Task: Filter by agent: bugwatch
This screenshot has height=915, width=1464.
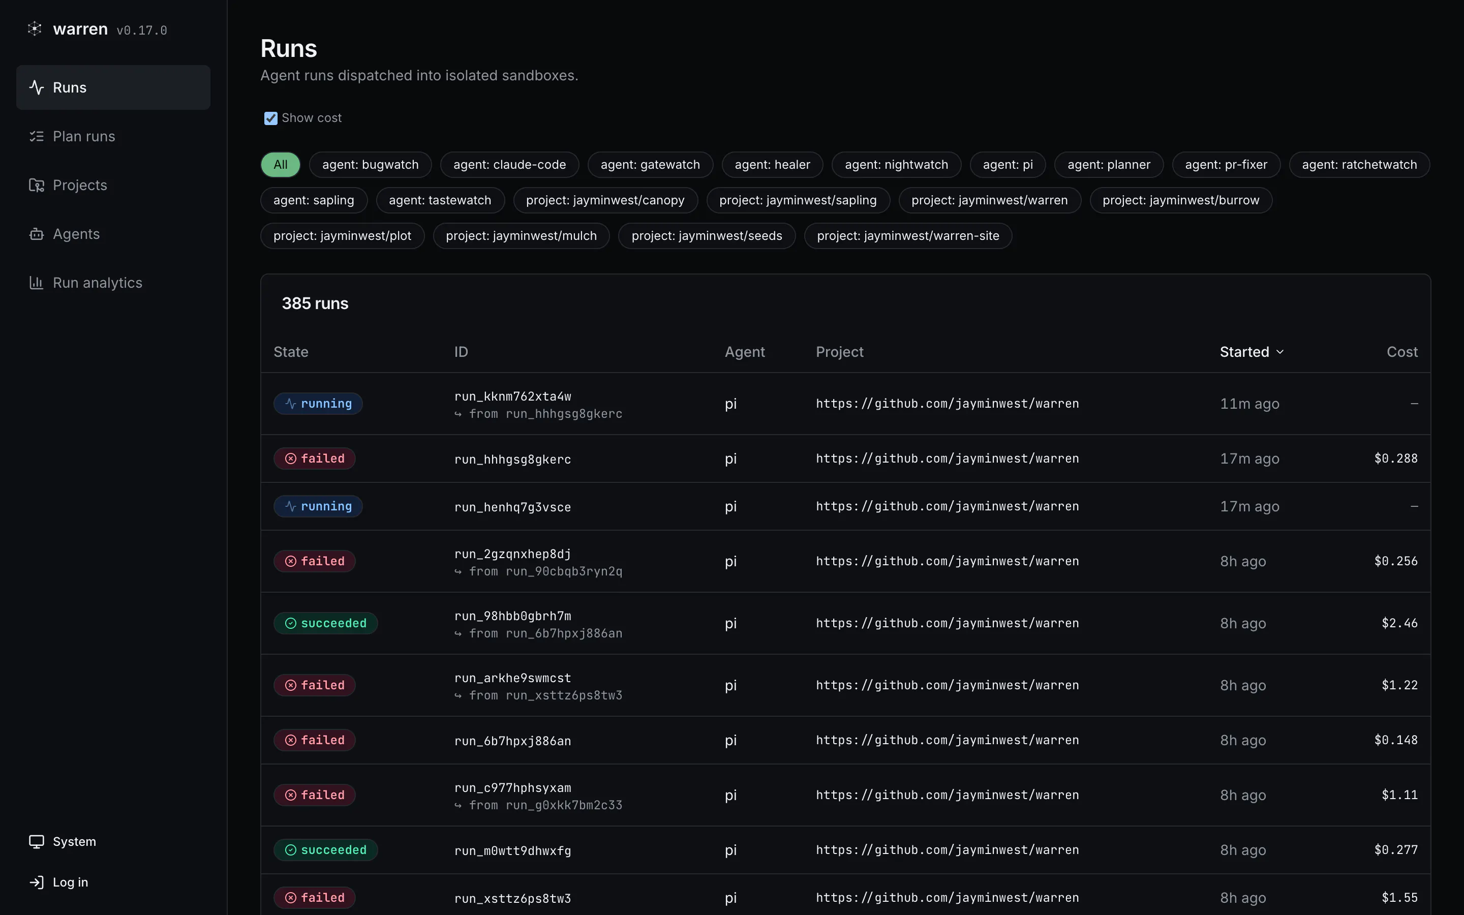Action: tap(370, 165)
